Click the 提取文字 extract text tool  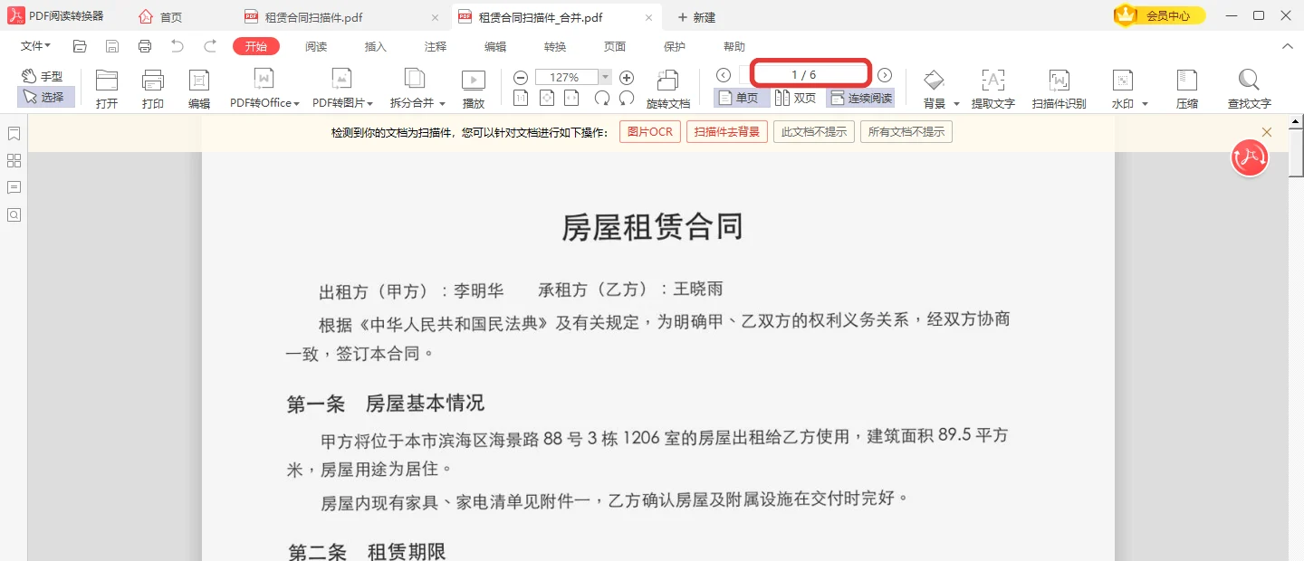pyautogui.click(x=992, y=90)
